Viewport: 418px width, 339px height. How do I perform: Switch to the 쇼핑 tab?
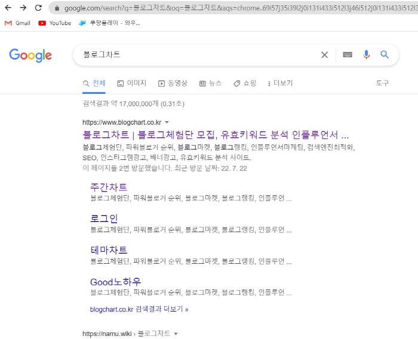coord(245,83)
